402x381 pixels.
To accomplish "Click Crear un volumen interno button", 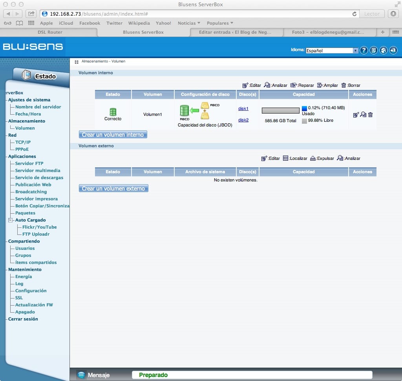I will pyautogui.click(x=113, y=135).
